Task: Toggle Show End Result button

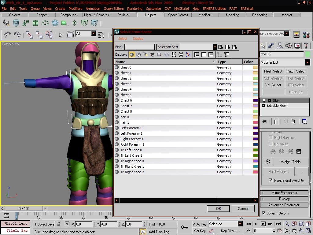Action: 275,121
